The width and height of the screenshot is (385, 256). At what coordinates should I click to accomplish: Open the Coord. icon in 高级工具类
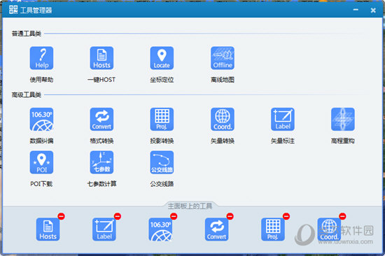(223, 120)
